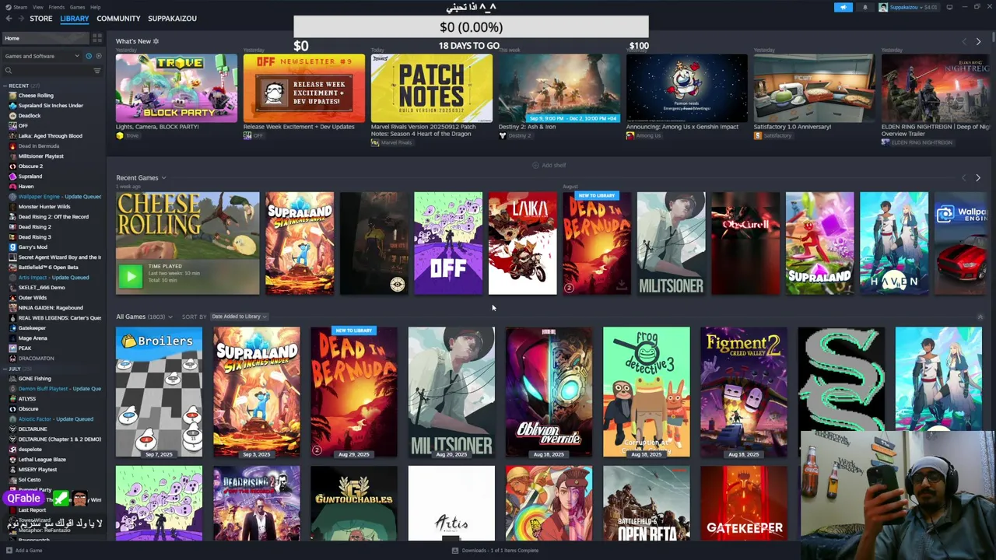The height and width of the screenshot is (560, 996).
Task: Open the Oblivion Override game cover
Action: tap(549, 392)
